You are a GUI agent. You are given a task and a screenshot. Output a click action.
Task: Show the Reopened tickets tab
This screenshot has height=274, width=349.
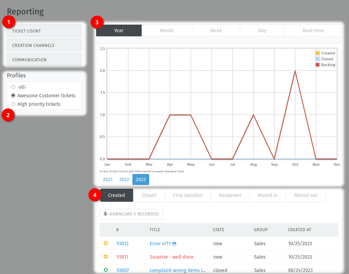coord(230,195)
